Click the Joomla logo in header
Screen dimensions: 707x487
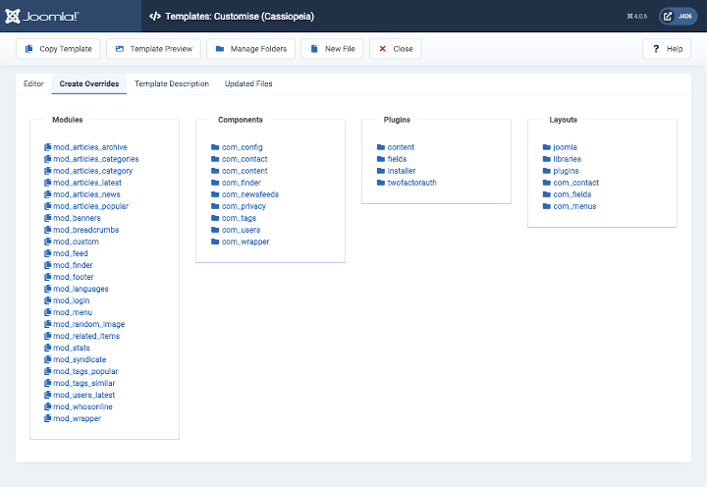tap(42, 16)
